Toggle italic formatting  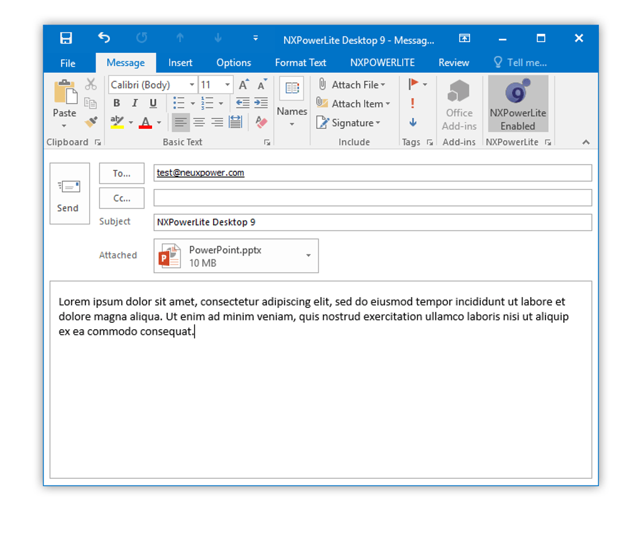135,103
